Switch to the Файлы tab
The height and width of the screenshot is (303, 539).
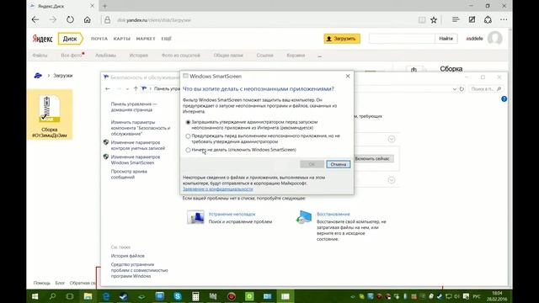pyautogui.click(x=40, y=56)
